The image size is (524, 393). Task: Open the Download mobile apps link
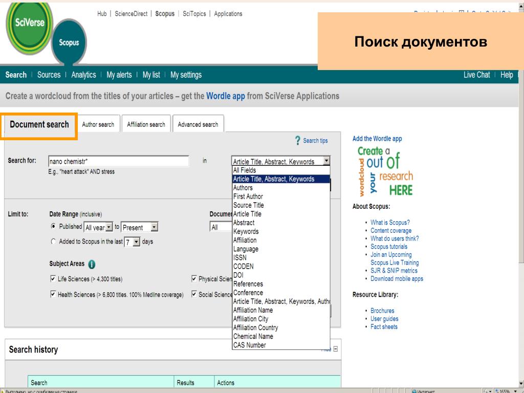tap(397, 279)
